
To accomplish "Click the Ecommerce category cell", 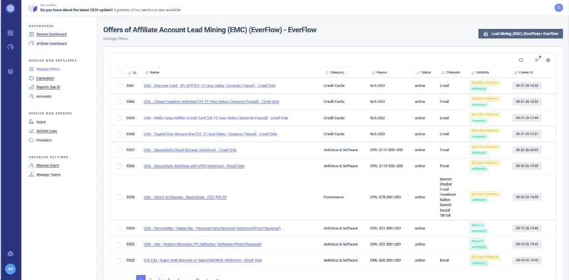I will [x=333, y=197].
